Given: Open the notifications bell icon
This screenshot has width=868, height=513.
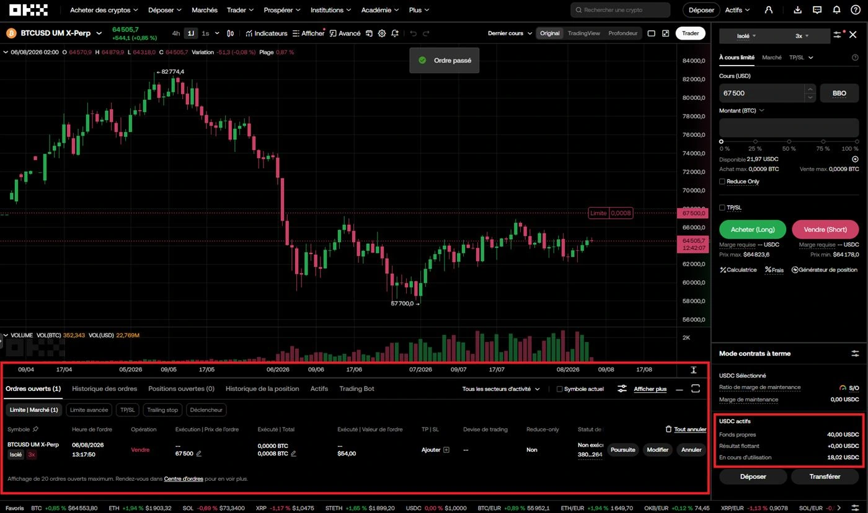Looking at the screenshot, I should [836, 10].
